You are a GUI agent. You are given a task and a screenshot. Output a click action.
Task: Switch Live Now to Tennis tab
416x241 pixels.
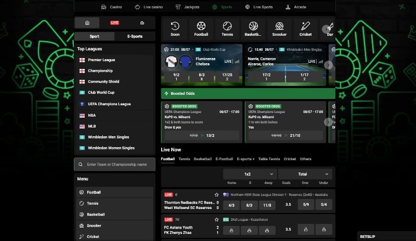click(x=184, y=159)
